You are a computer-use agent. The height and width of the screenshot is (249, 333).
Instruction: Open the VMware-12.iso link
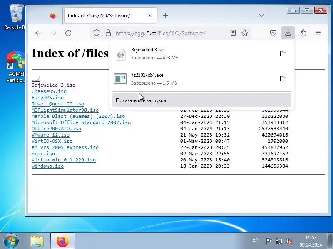point(50,135)
